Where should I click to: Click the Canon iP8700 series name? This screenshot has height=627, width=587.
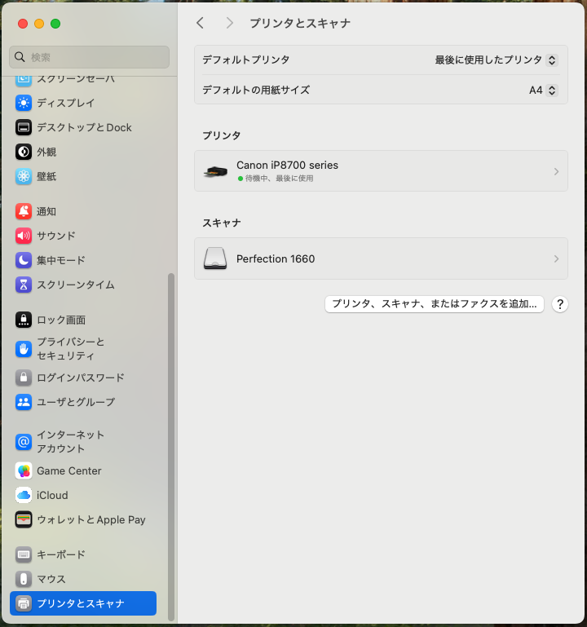287,166
